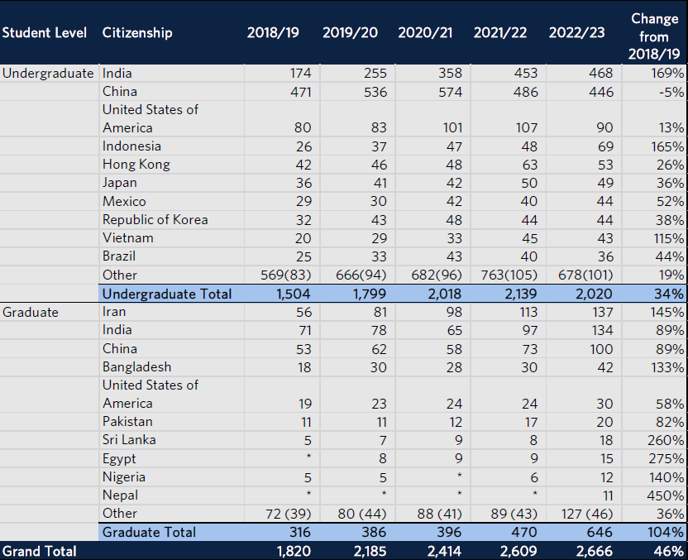
Task: Select the Undergraduate Total label
Action: tap(167, 294)
